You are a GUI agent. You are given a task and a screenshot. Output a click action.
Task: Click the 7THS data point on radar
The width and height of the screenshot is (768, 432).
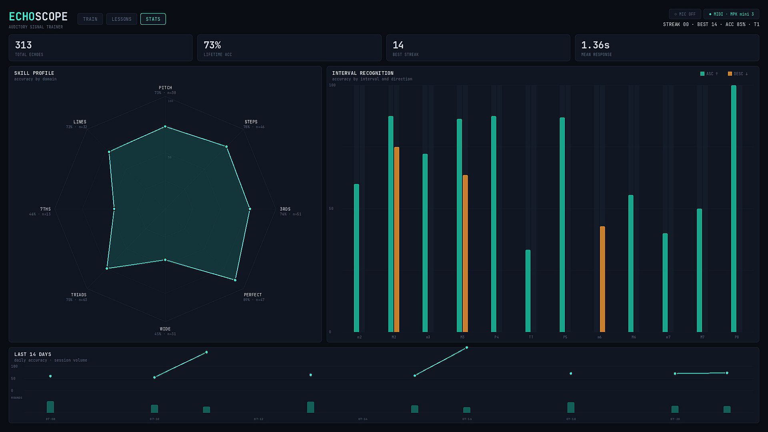pos(114,209)
